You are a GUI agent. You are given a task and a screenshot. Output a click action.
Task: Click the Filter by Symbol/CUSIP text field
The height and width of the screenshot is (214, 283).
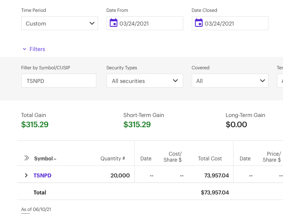[x=59, y=81]
